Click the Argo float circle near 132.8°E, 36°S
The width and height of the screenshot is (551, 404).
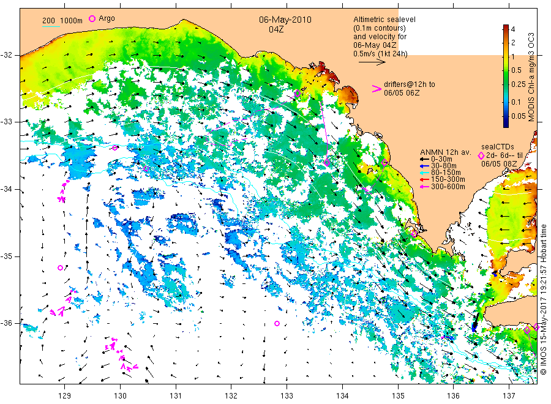[277, 324]
